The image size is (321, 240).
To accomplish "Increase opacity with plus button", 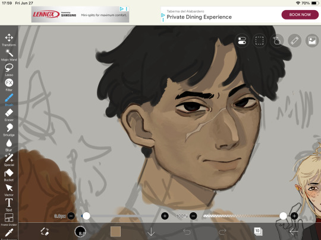I will pos(294,216).
